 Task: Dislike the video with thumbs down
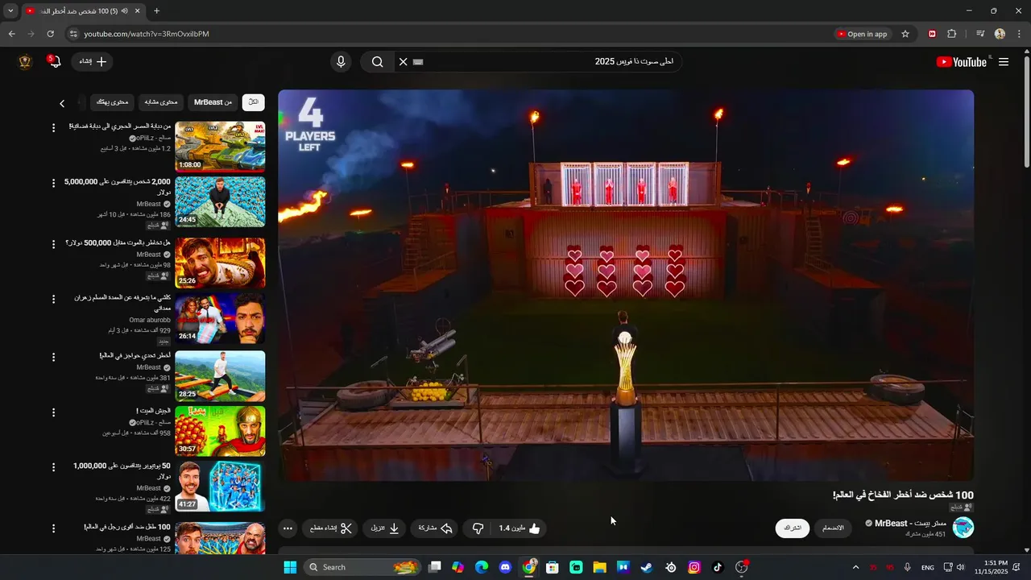[x=478, y=528]
